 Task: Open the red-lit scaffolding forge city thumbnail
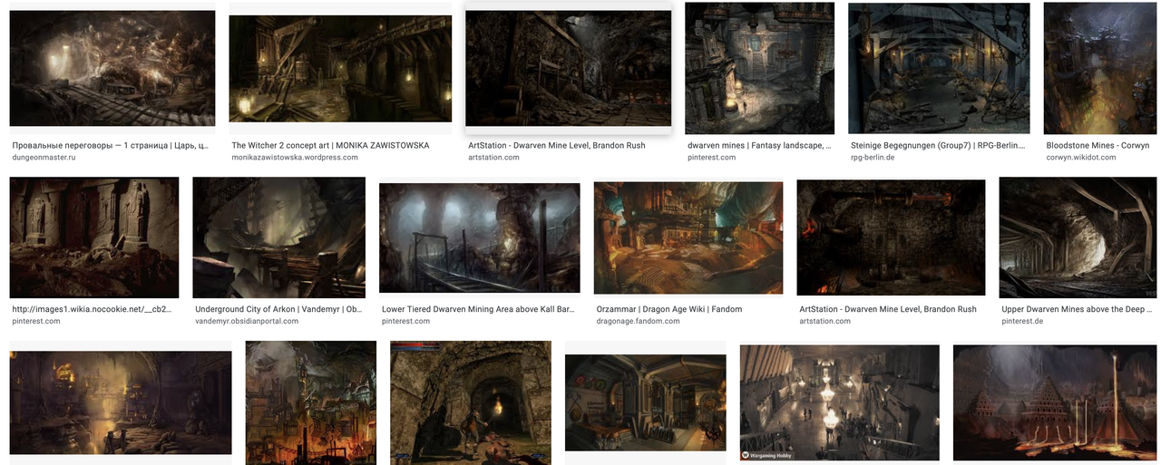(x=311, y=402)
